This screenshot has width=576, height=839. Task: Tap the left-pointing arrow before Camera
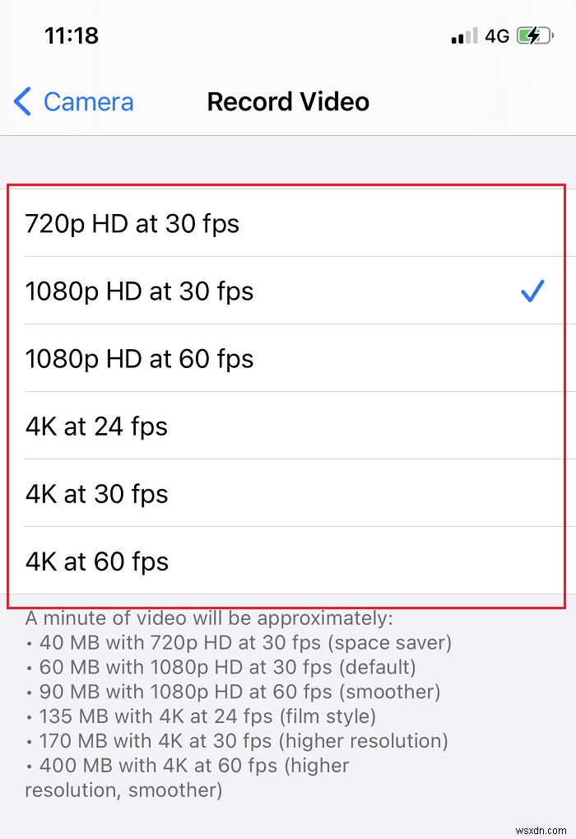21,102
